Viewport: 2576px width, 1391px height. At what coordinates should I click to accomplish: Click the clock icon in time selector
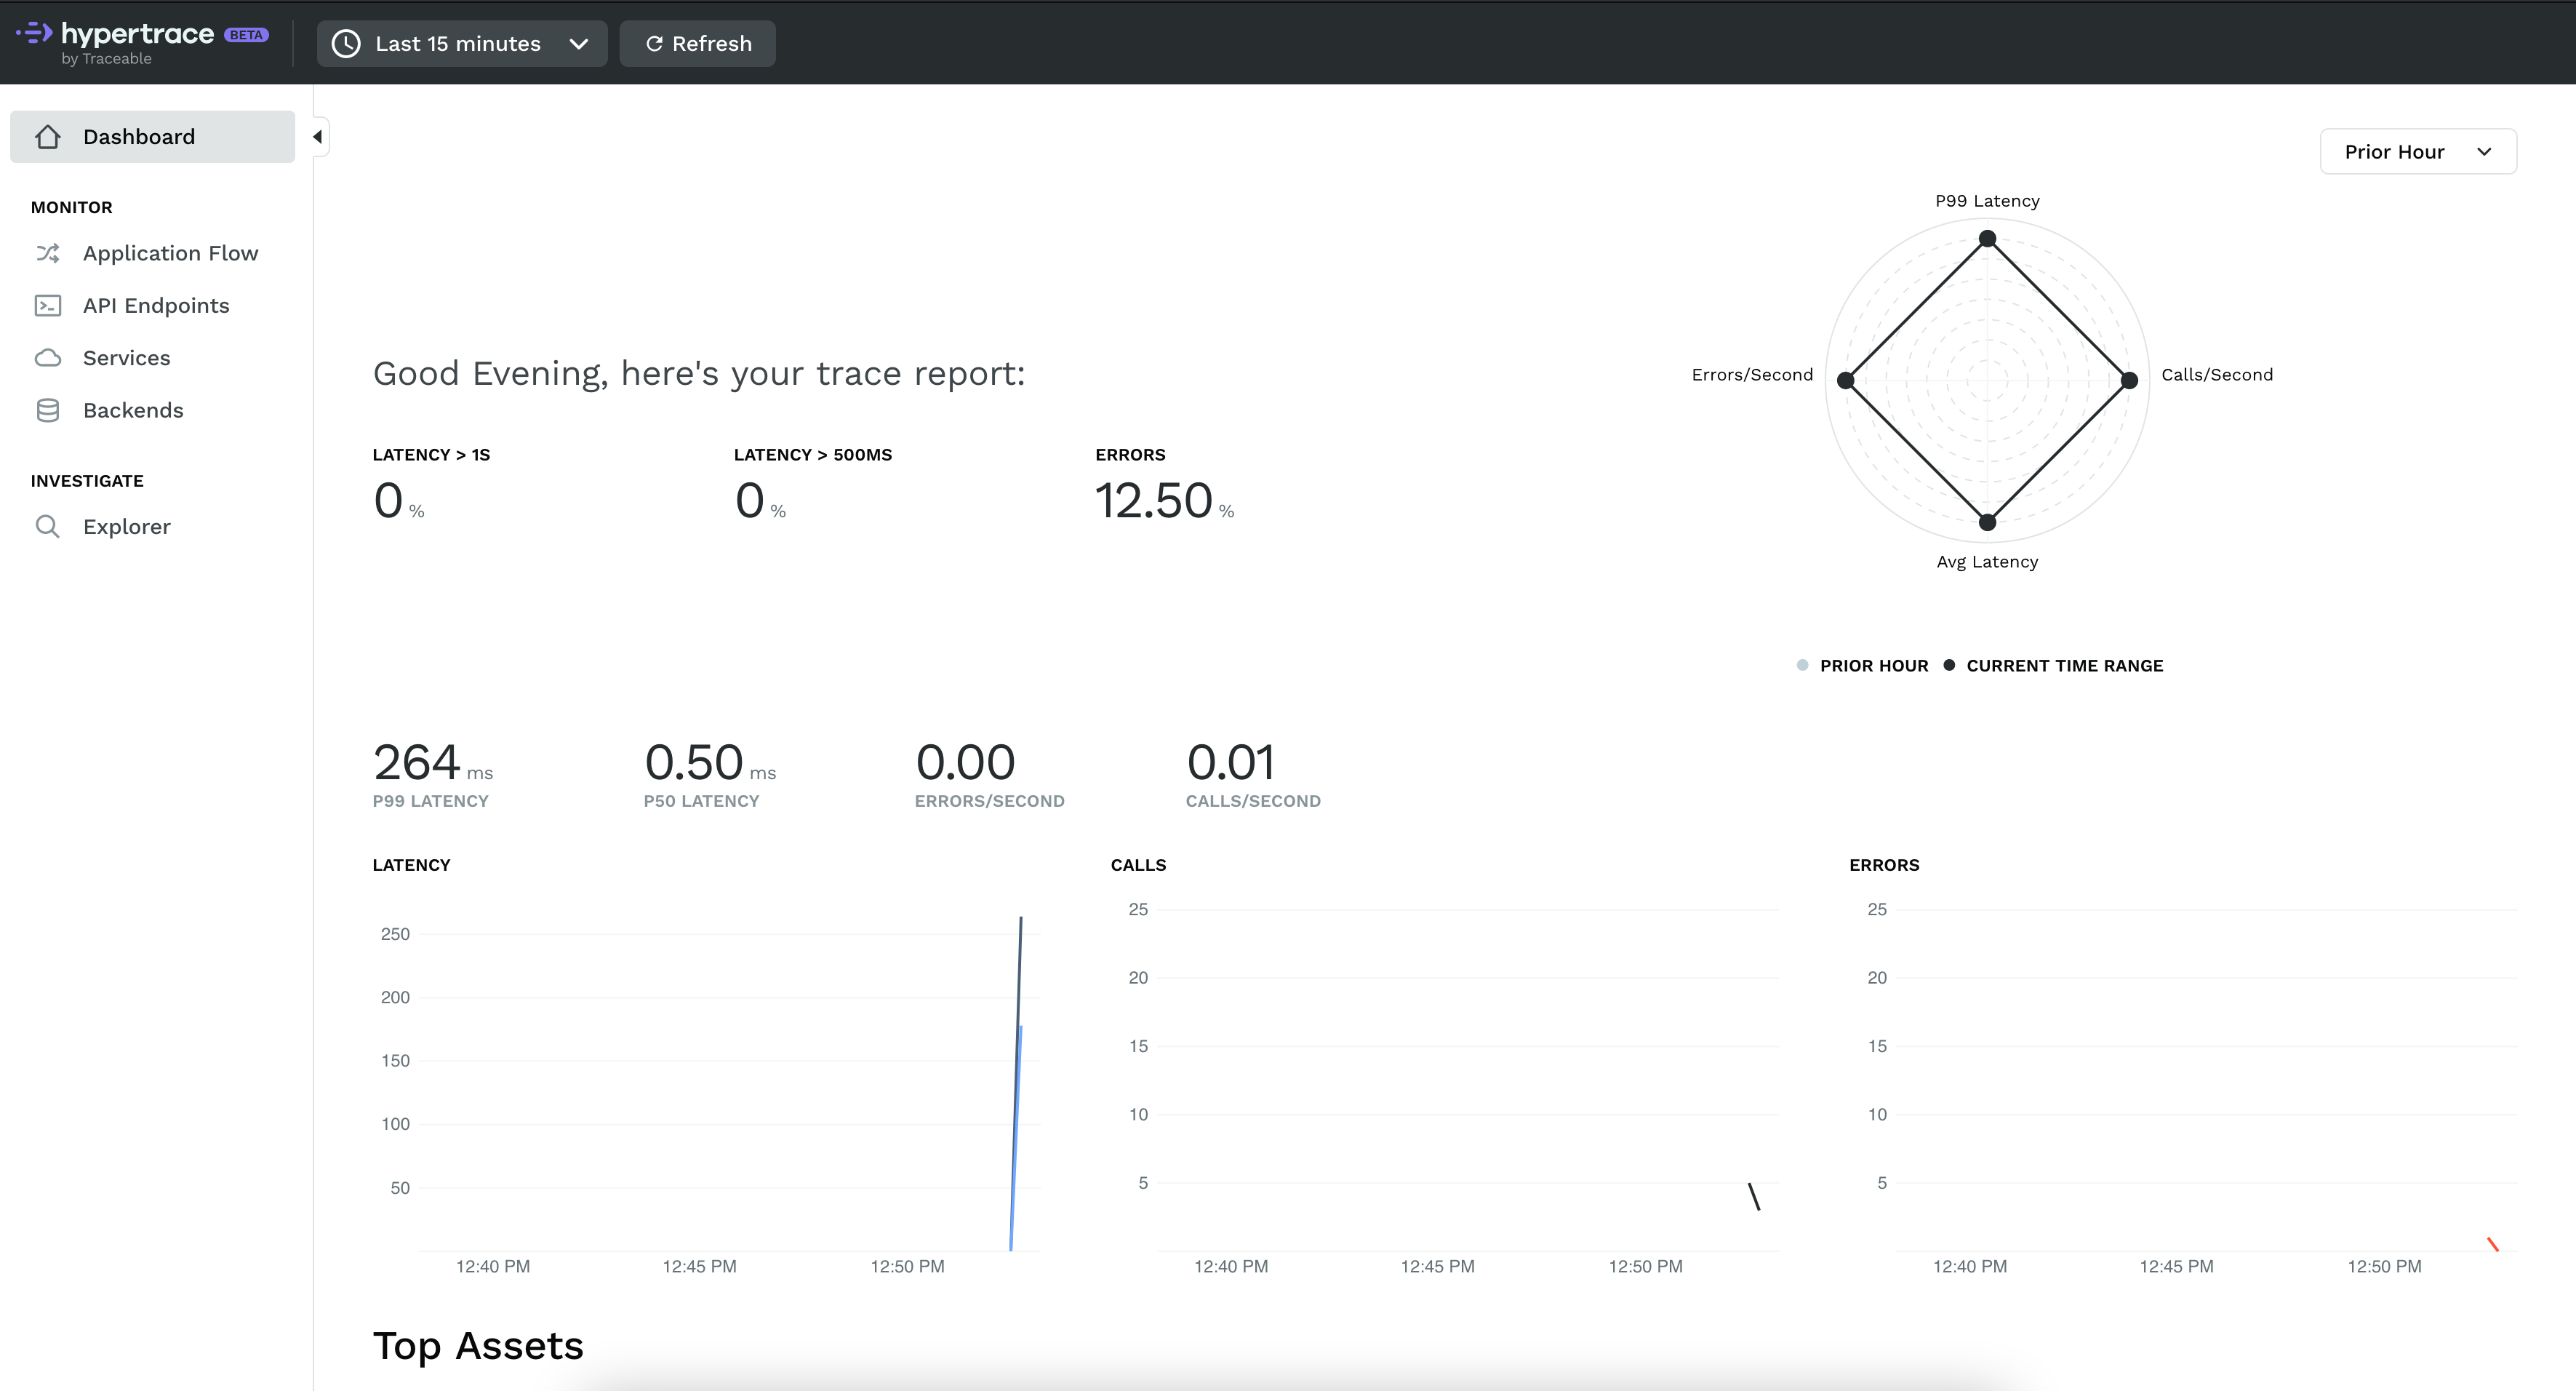pyautogui.click(x=346, y=44)
